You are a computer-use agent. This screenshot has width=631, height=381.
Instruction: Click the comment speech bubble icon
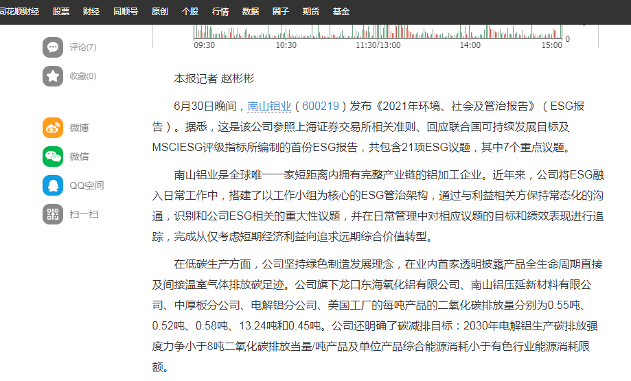click(53, 47)
